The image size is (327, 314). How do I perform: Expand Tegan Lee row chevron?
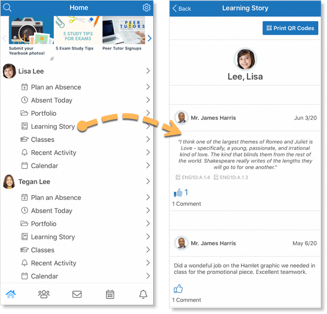[x=148, y=181]
